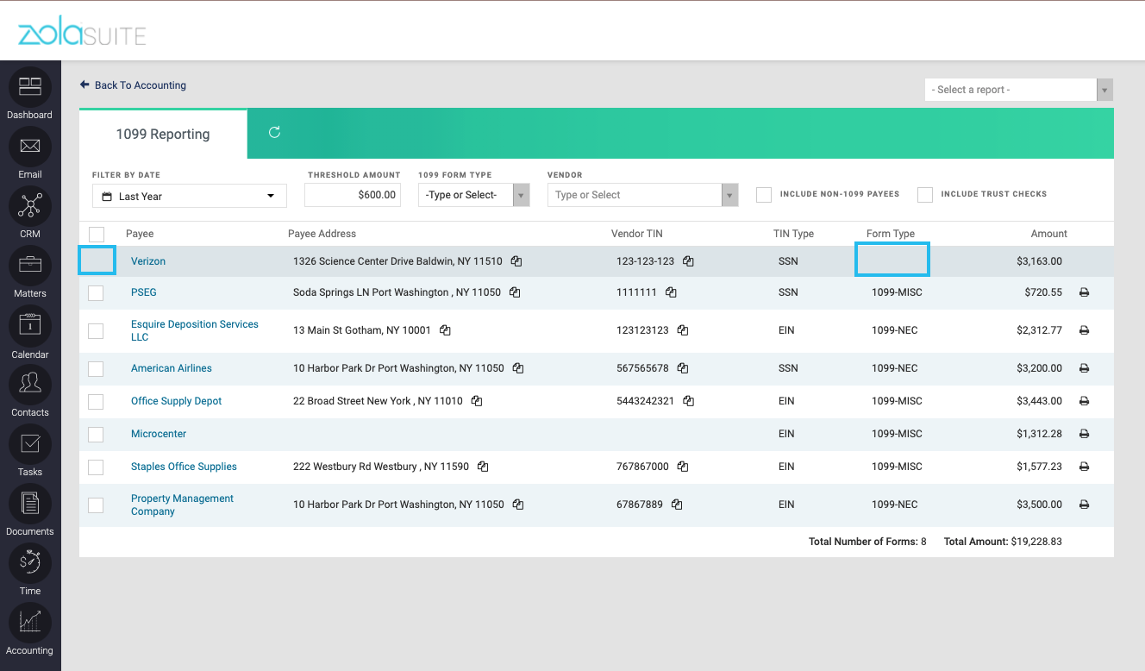Open the Property Management Company payee
This screenshot has width=1145, height=671.
pyautogui.click(x=183, y=505)
